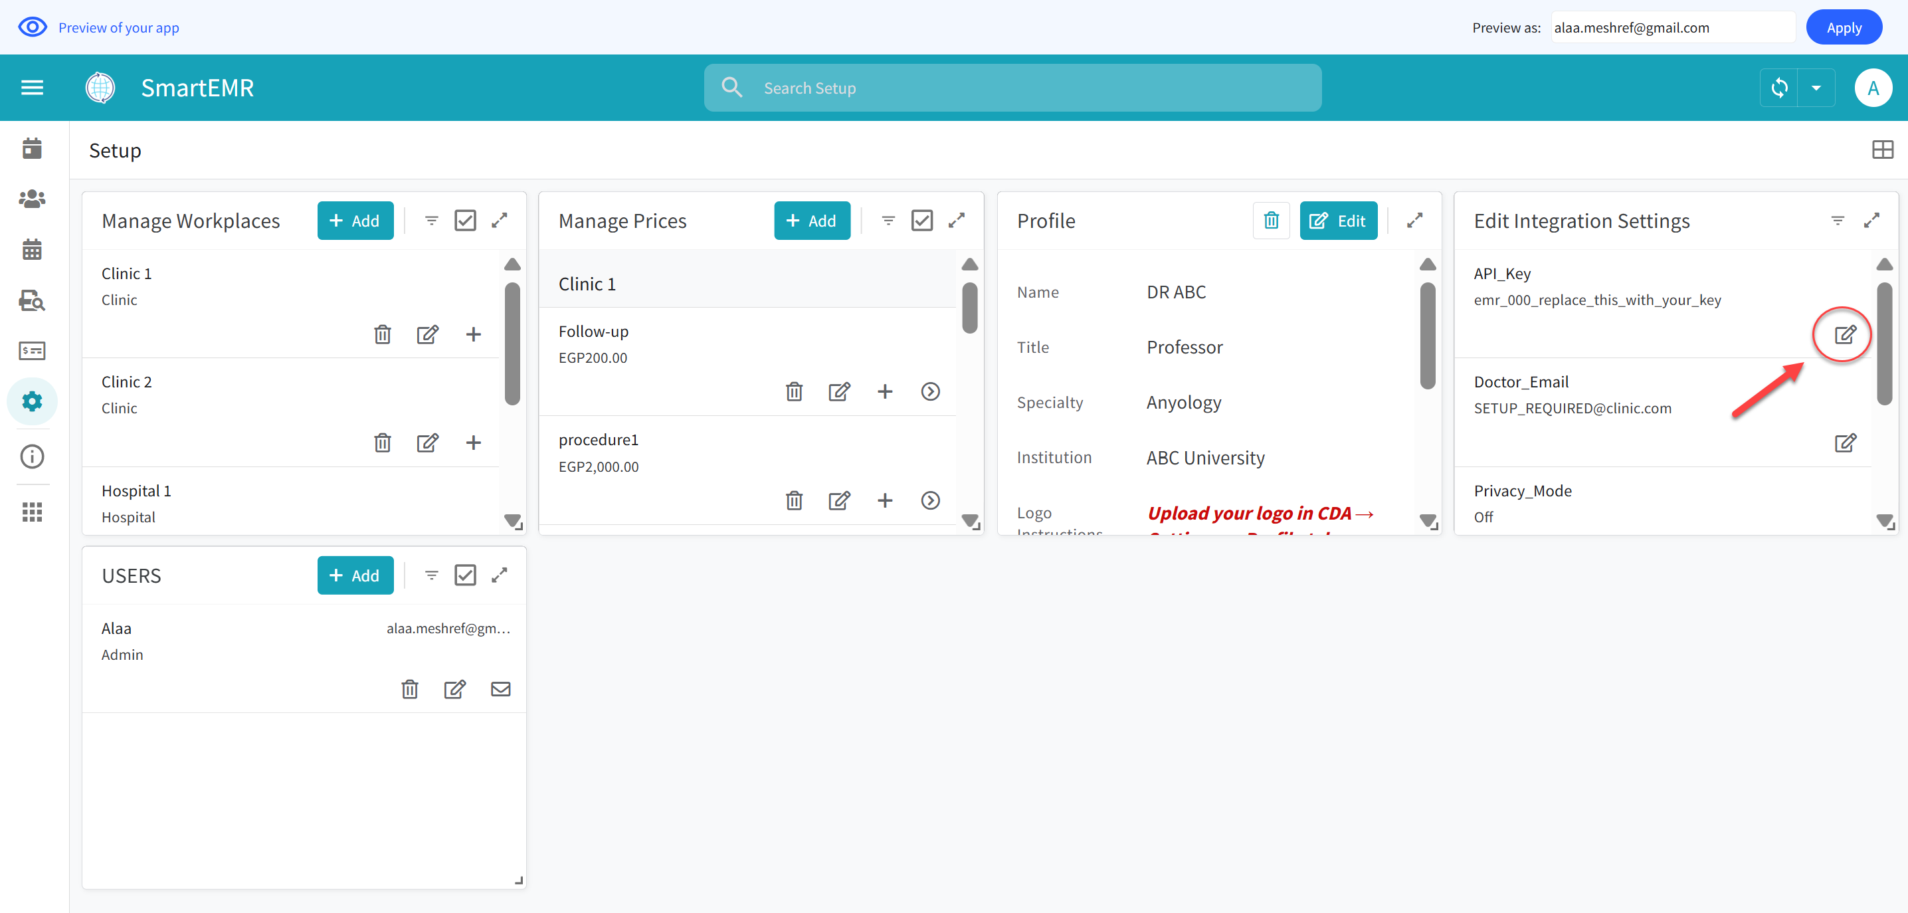Expand the refresh options dropdown
The height and width of the screenshot is (913, 1908).
tap(1816, 88)
